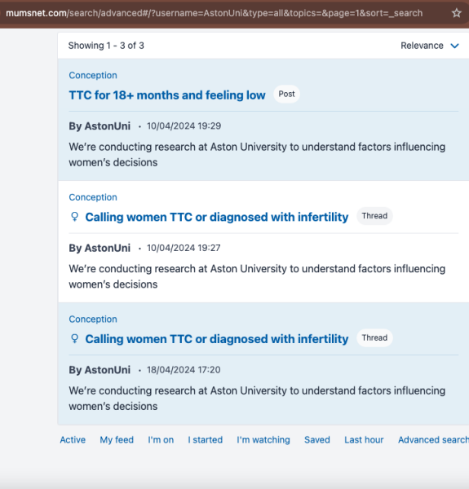
Task: View the I started threads
Action: pyautogui.click(x=205, y=440)
